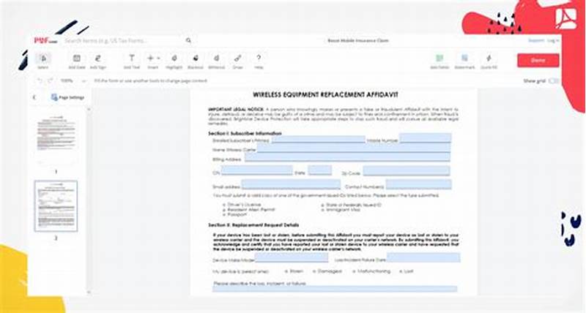
Task: Click the loss description text field
Action: (335, 289)
